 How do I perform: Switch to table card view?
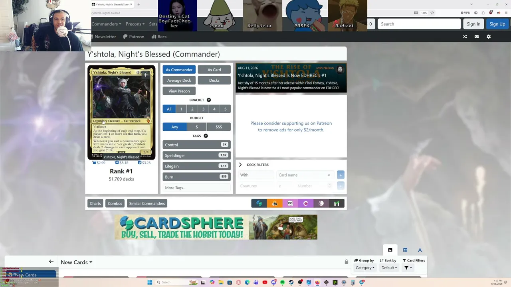[x=405, y=250]
